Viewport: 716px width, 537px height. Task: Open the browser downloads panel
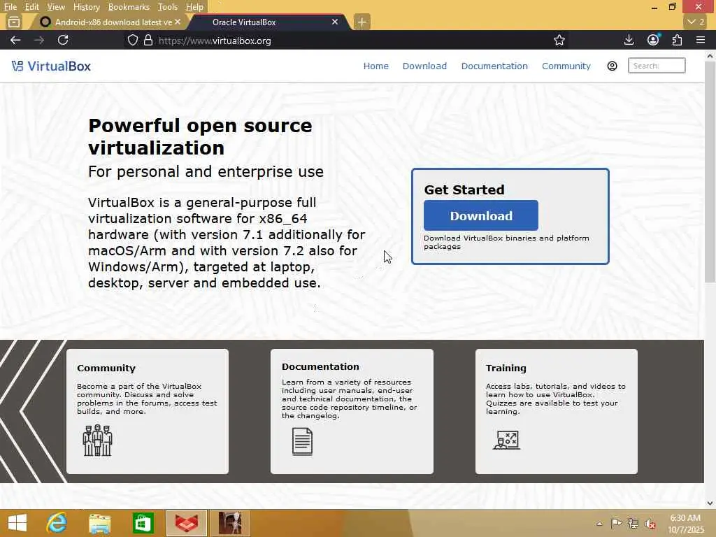[629, 40]
